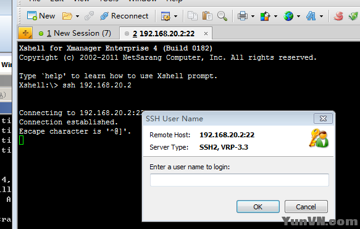Screen dimensions: 360x229
Task: Expand the Open folder dropdown arrow
Action: tap(77, 16)
